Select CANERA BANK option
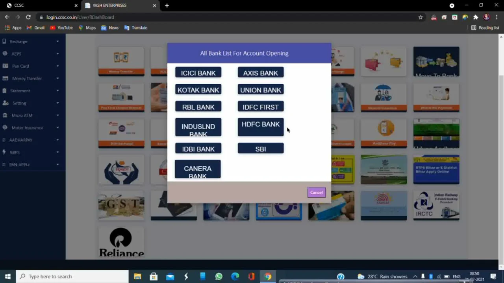 pos(198,169)
